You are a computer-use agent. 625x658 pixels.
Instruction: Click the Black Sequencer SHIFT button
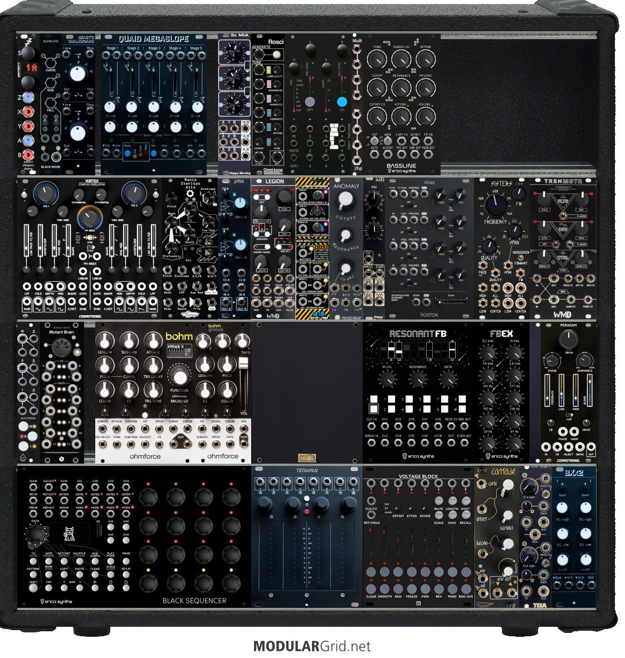click(33, 588)
